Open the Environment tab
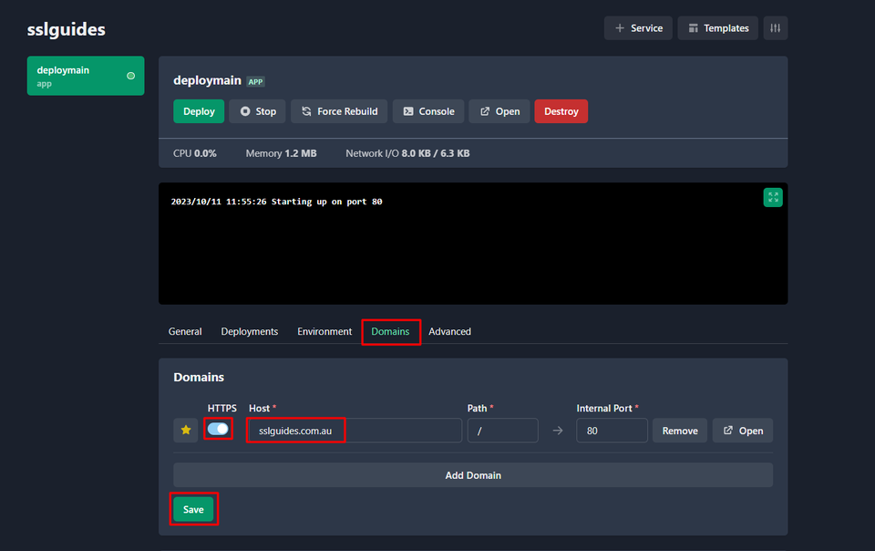This screenshot has height=551, width=875. coord(324,331)
